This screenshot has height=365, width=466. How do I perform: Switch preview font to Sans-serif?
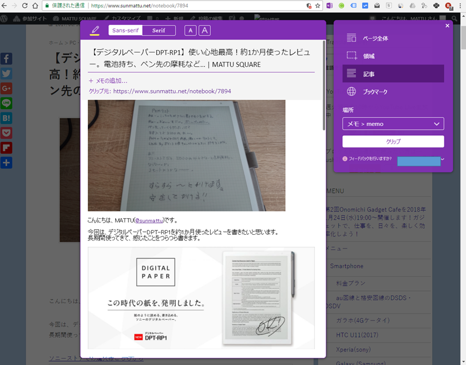(x=126, y=31)
